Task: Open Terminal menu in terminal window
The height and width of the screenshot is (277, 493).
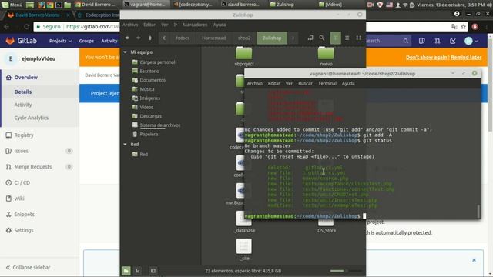Action: [x=327, y=84]
